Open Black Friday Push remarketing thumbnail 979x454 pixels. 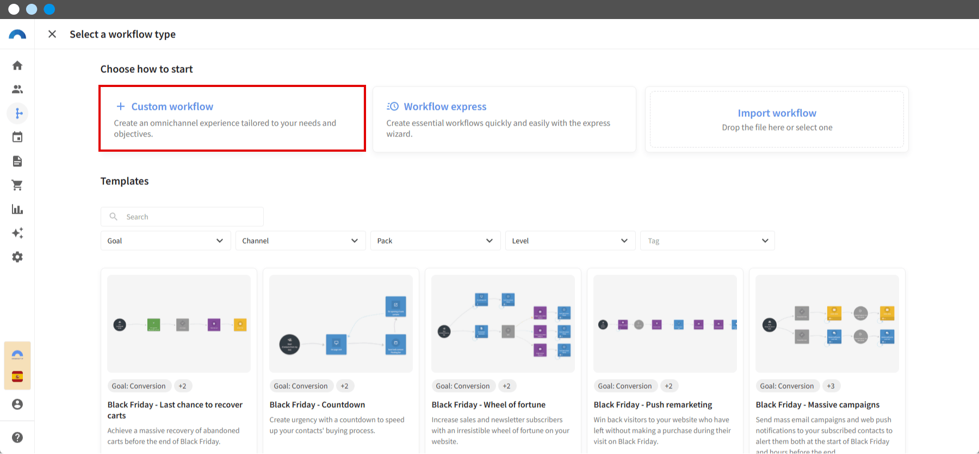pyautogui.click(x=665, y=324)
